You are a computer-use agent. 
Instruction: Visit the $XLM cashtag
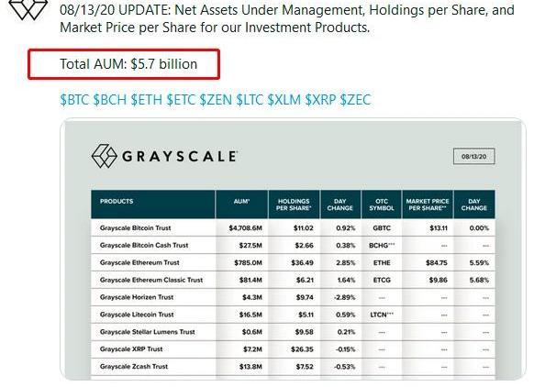[x=284, y=100]
